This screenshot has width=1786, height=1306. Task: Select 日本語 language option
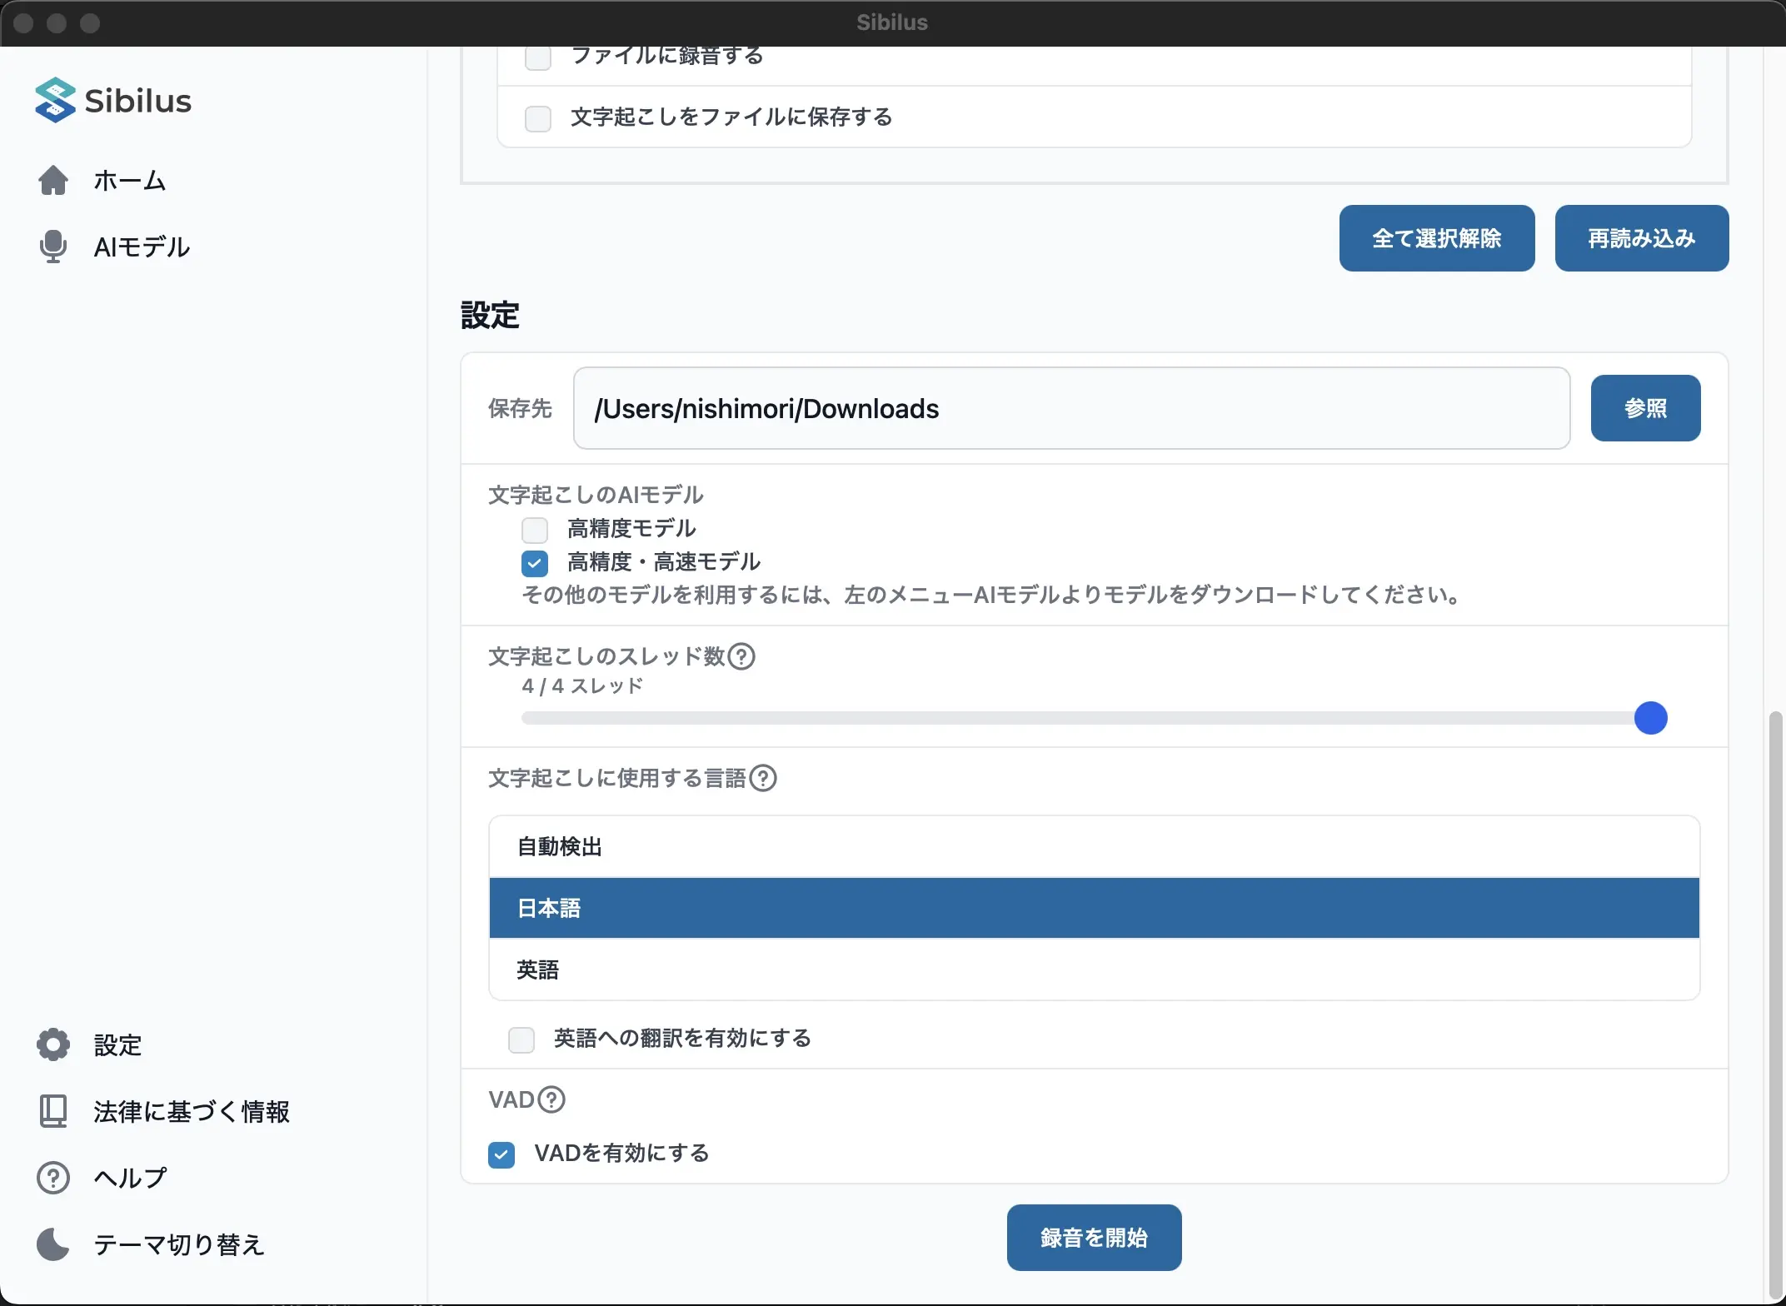[x=1094, y=908]
